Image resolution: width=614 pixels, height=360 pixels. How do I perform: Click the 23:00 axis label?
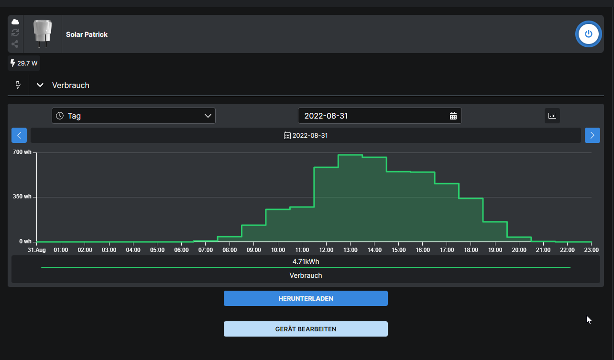592,250
